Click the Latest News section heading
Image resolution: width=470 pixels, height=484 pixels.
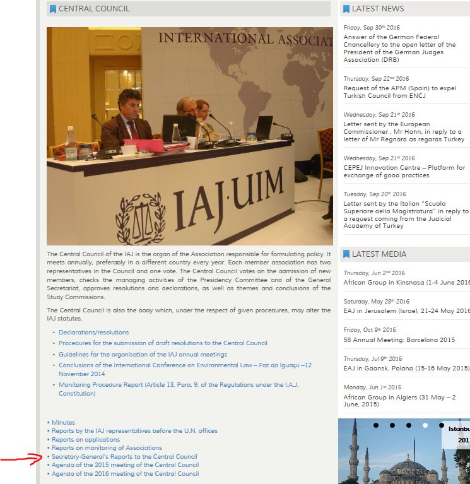coord(378,9)
